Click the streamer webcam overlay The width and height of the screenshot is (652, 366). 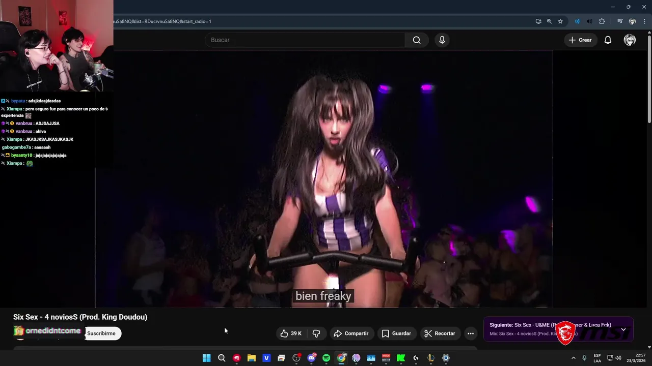(57, 46)
